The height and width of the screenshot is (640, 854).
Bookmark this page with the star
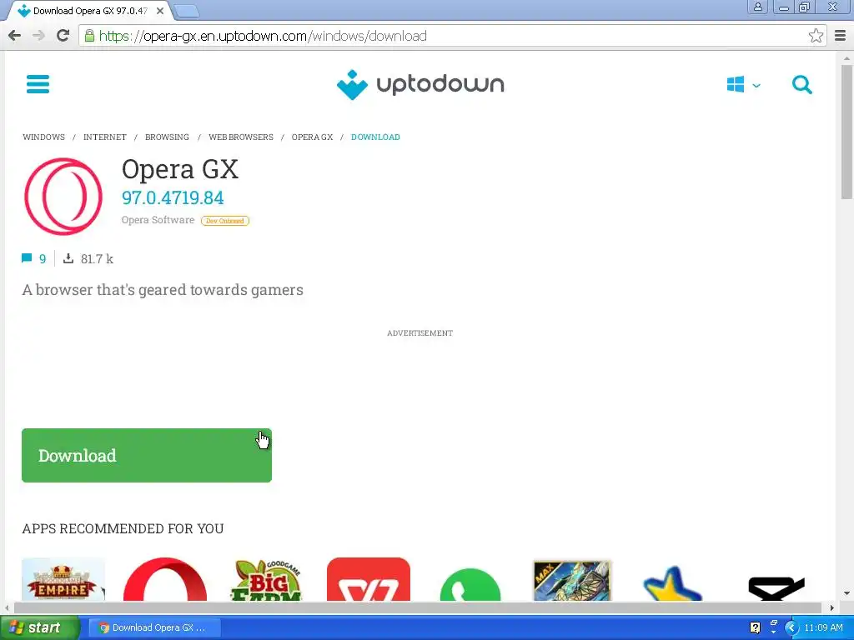pyautogui.click(x=816, y=36)
